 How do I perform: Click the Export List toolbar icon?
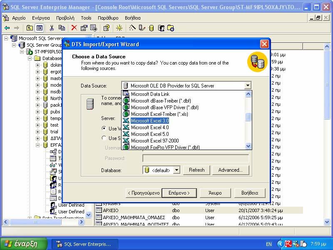tap(93, 28)
